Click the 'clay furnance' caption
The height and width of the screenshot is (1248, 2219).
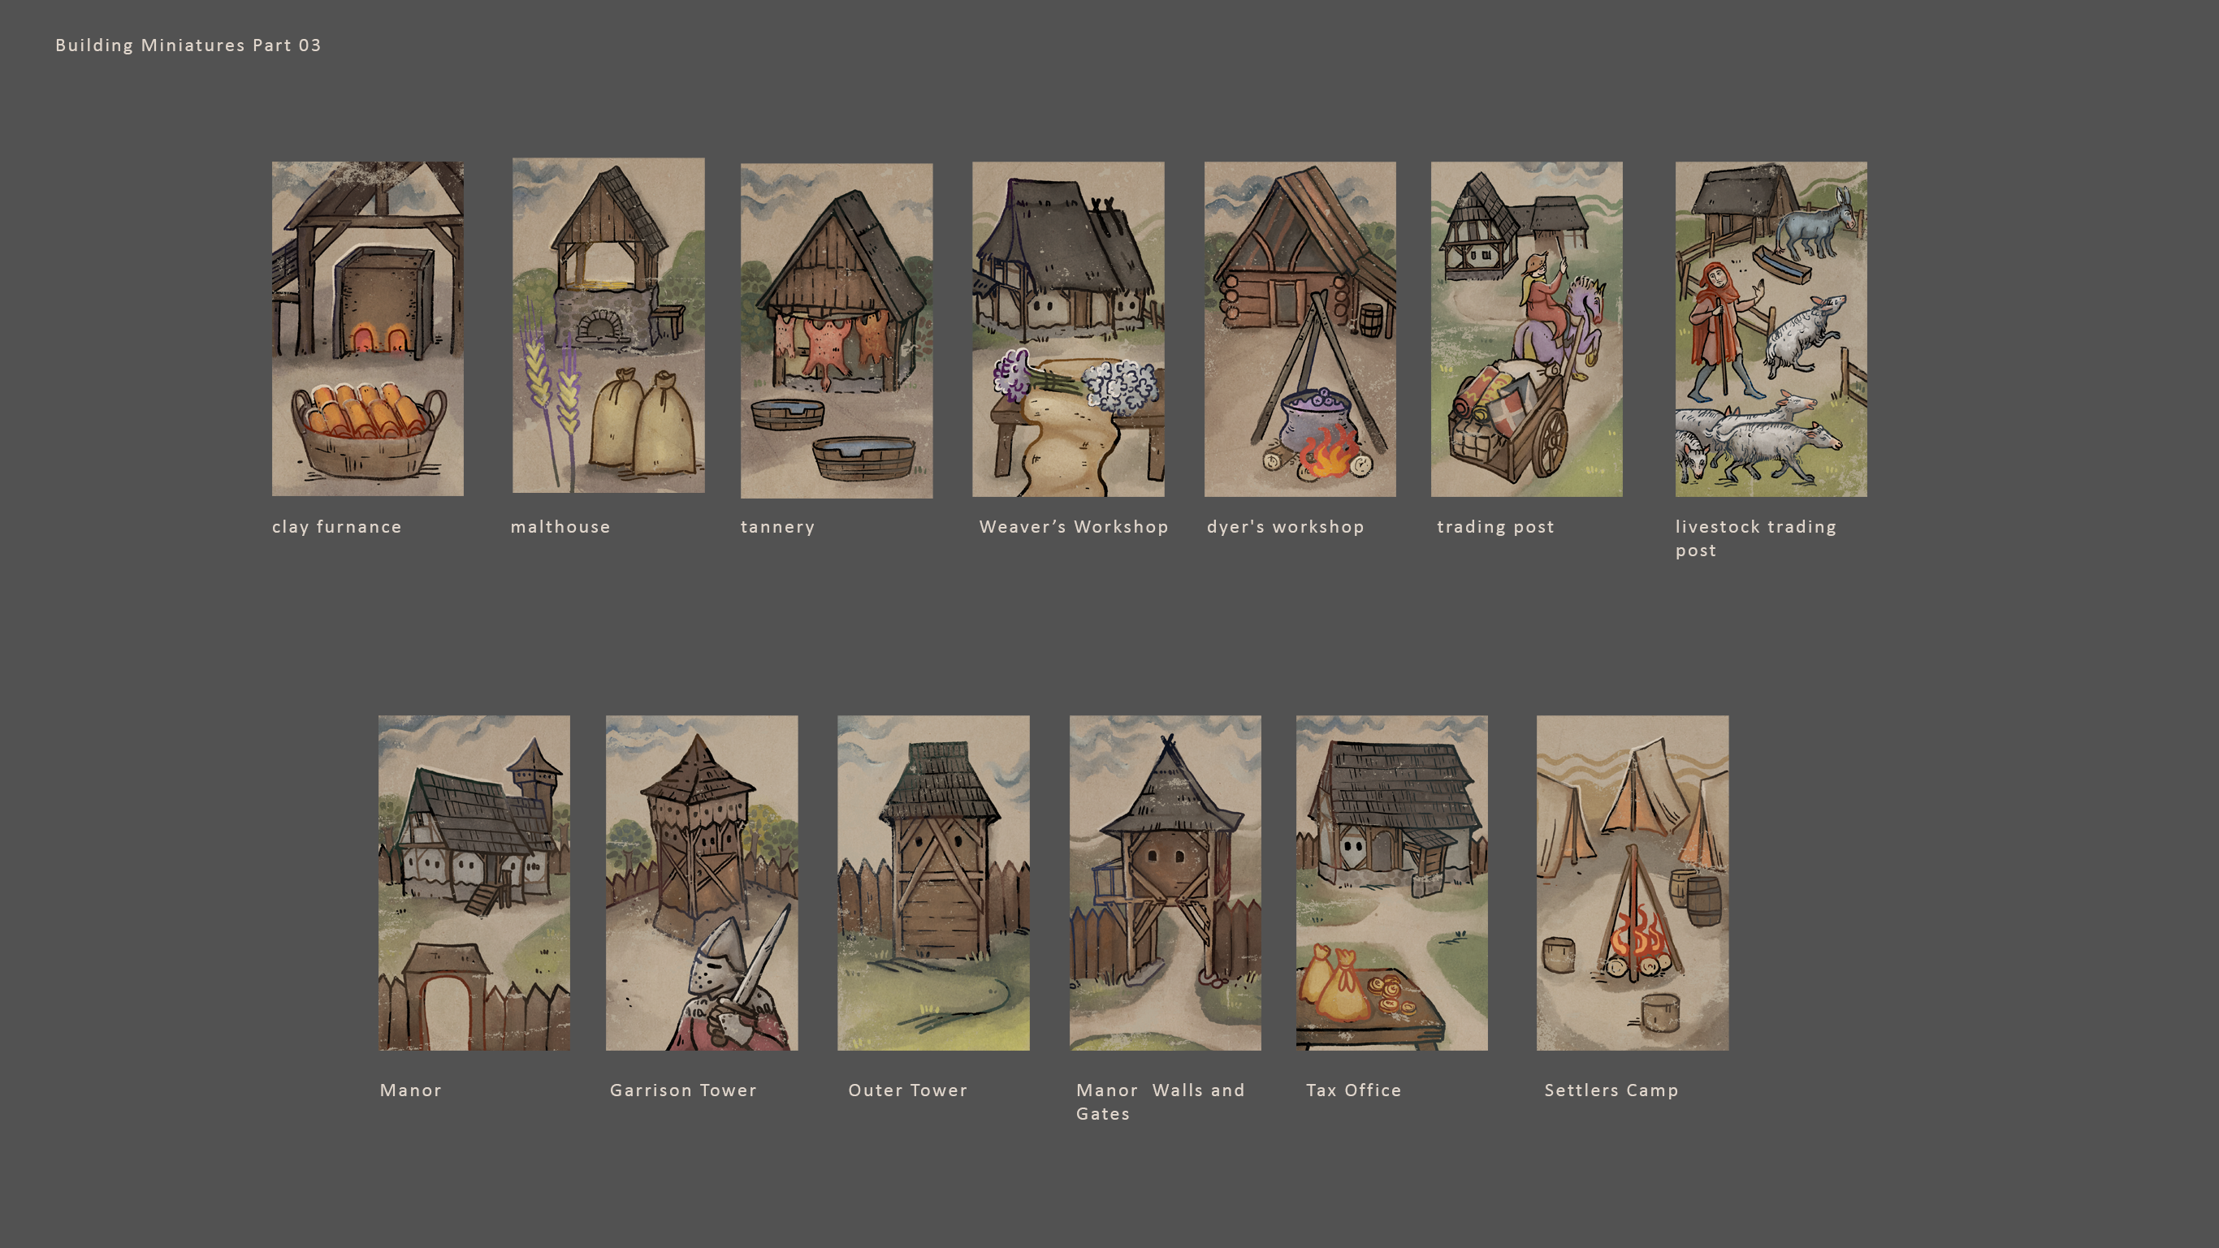[x=337, y=527]
